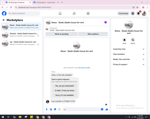Open conversation info purple icon
Viewport: 150px width, 119px height.
click(x=106, y=22)
